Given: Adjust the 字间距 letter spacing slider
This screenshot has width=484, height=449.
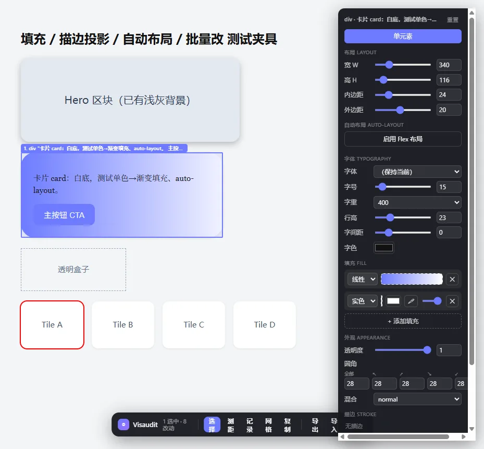Looking at the screenshot, I should point(403,233).
